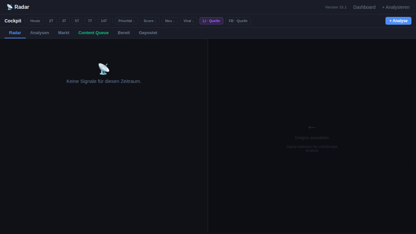The height and width of the screenshot is (234, 416).
Task: Sort by Neu descending
Action: (x=170, y=21)
